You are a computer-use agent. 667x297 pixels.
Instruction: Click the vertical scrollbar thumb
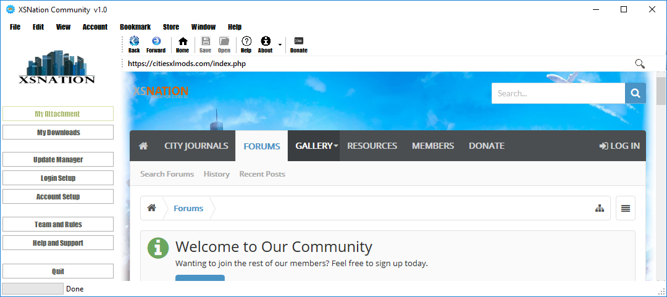(661, 91)
